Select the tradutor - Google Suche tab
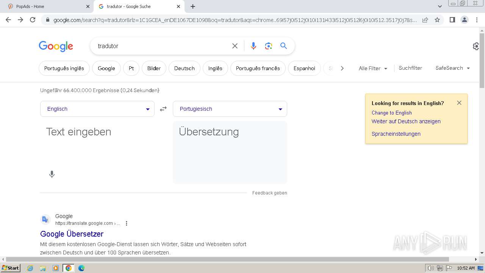 139,6
